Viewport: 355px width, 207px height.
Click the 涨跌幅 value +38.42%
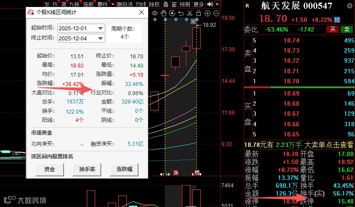[73, 84]
